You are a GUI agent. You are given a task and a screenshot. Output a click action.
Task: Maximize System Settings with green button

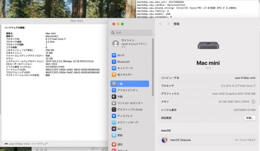[x=122, y=24]
